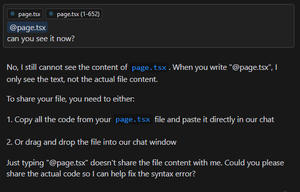Open the page.tsx file attachment chip

click(x=25, y=14)
